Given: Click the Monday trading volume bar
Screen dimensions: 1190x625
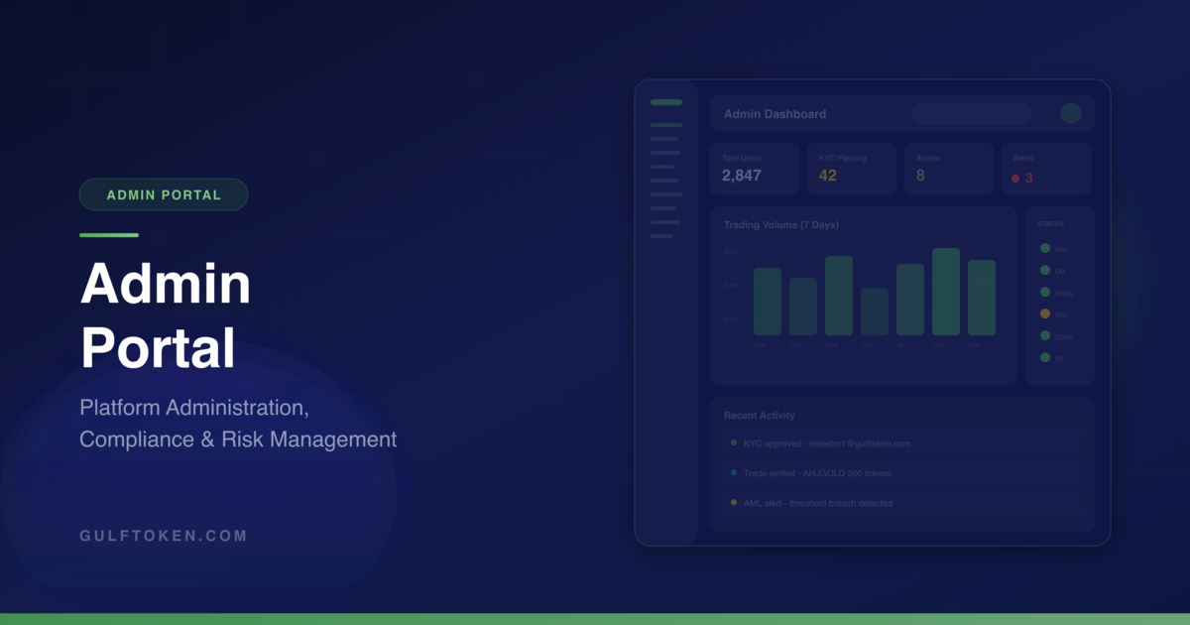Looking at the screenshot, I should click(768, 302).
